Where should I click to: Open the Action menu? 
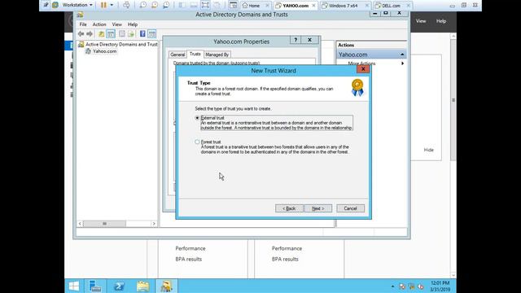tap(99, 24)
